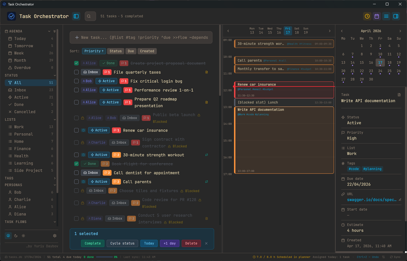Click note icon on File quarterly taxes
Viewport: 407px width, 261px height.
pos(207,72)
